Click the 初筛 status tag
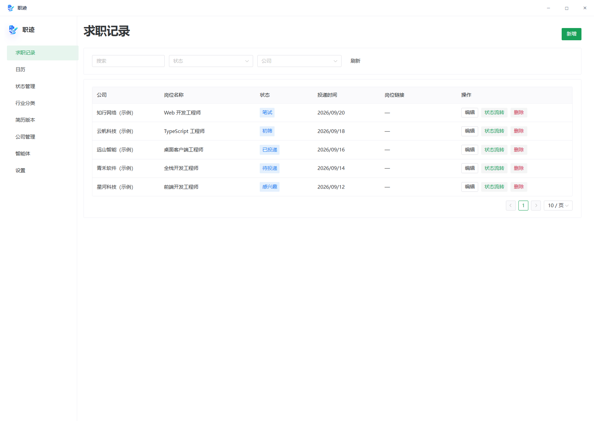Viewport: 594px width, 421px height. click(x=267, y=131)
